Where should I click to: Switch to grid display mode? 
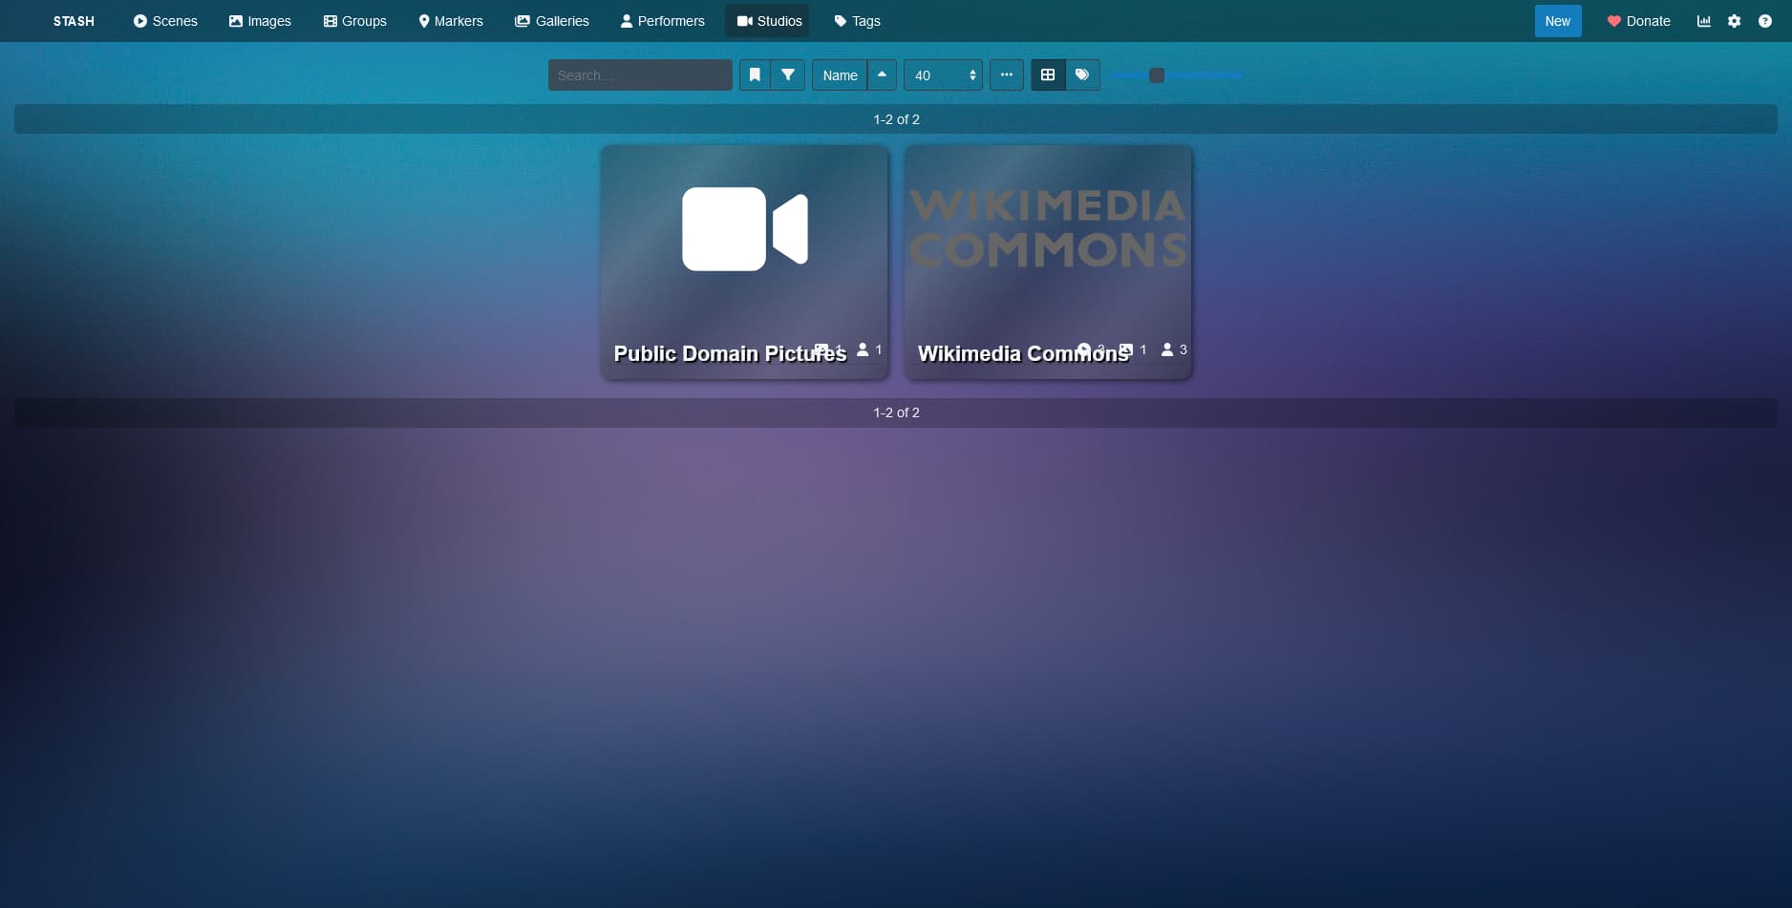[x=1048, y=75]
